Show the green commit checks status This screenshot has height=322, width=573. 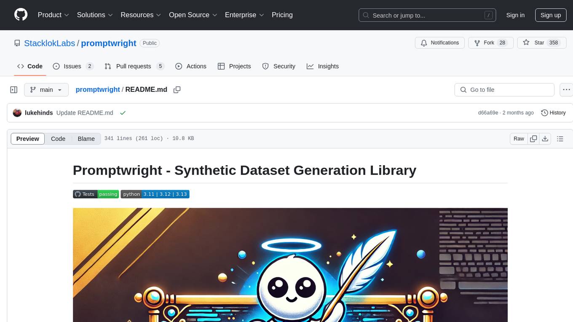click(123, 113)
